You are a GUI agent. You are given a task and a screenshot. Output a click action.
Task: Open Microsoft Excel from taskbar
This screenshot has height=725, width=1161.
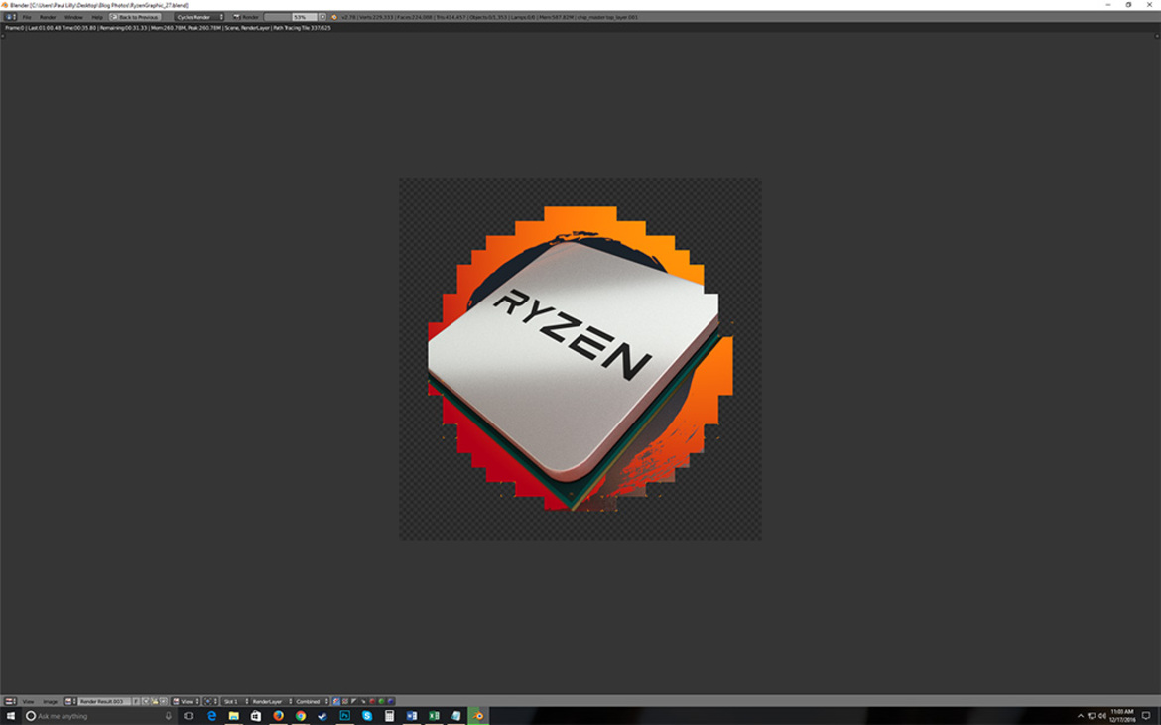point(434,716)
